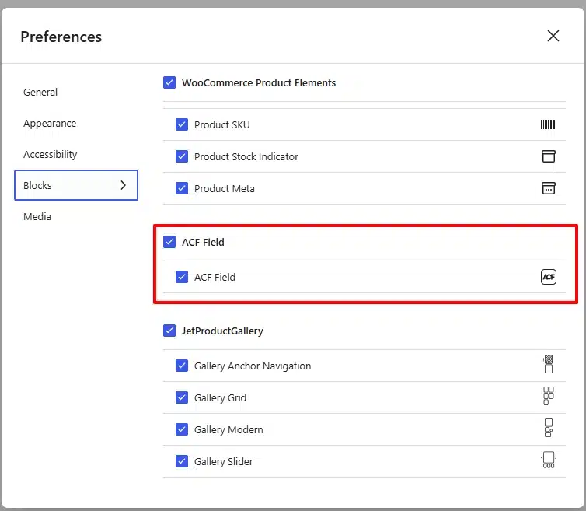Select the Blocks tab
The image size is (586, 511).
point(76,185)
